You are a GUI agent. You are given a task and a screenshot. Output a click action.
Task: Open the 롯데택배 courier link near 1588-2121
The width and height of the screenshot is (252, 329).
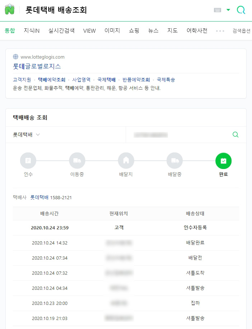pos(39,197)
